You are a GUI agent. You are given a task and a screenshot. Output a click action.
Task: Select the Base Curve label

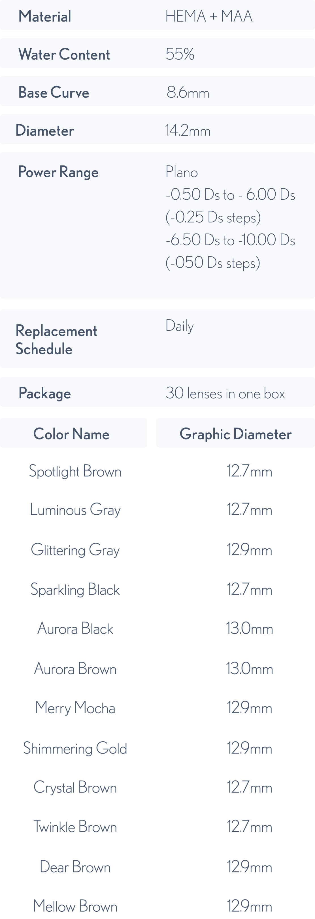(x=54, y=92)
